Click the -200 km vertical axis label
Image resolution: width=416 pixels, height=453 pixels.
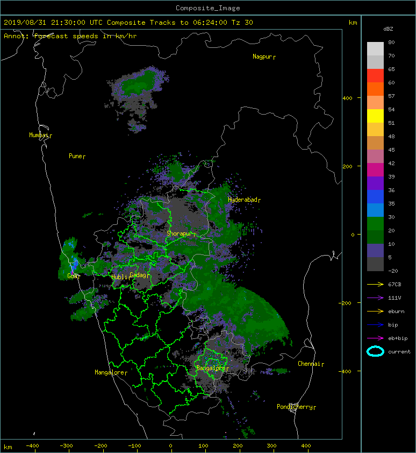pos(345,303)
